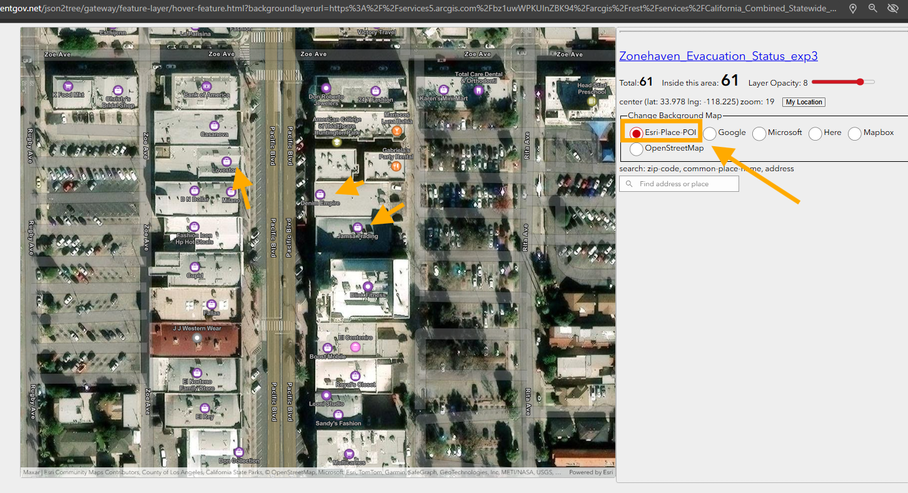Click the Head Start Preschool label
The image size is (908, 493).
pos(592,89)
